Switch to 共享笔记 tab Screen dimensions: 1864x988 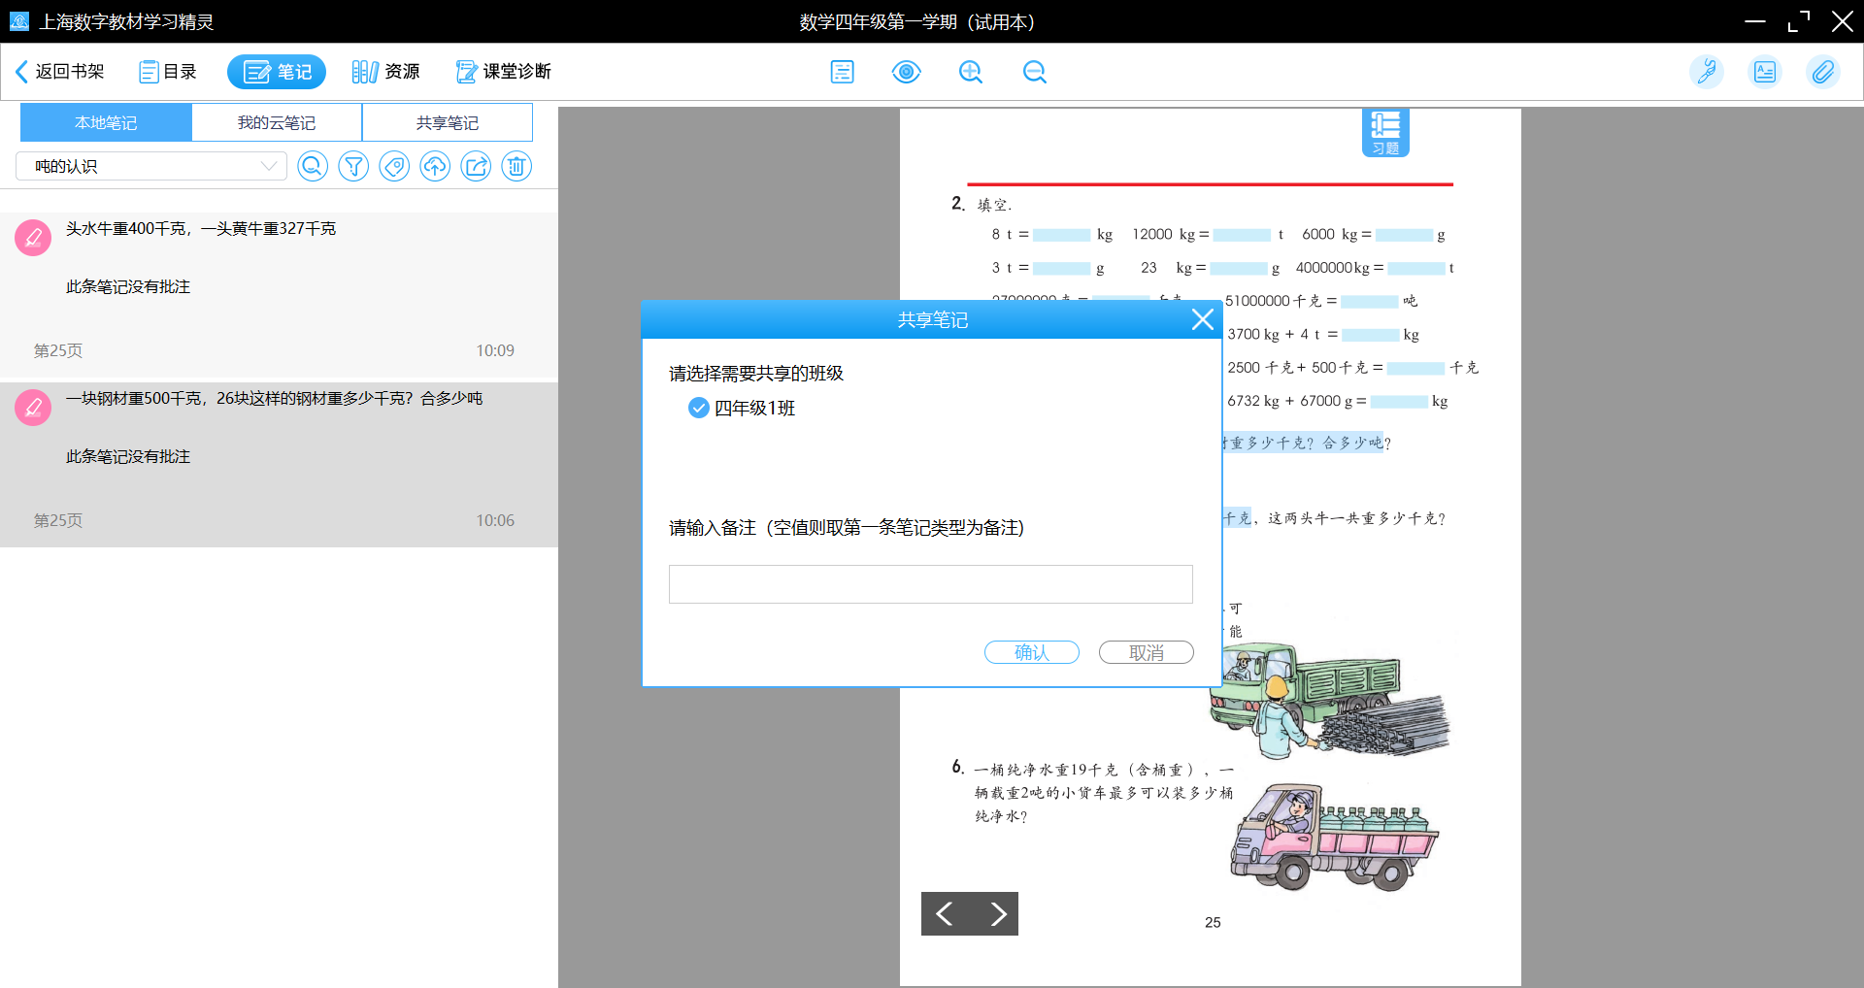[448, 123]
